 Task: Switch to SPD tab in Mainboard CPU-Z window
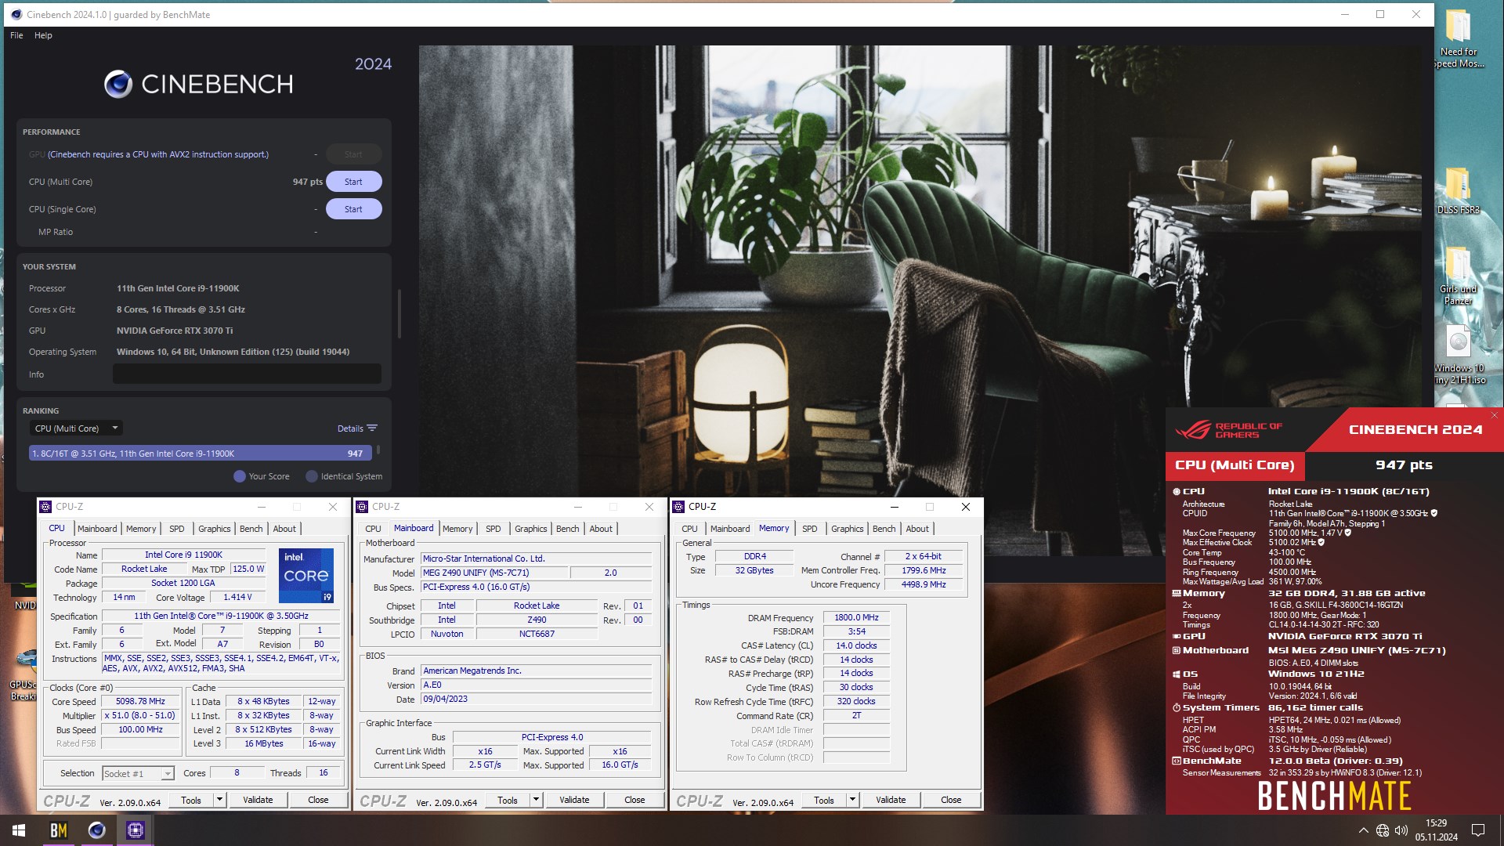(x=493, y=529)
